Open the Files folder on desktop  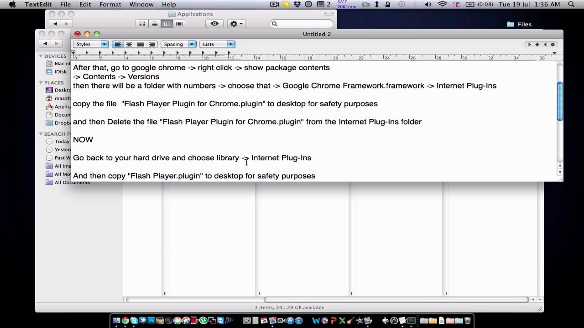[x=519, y=24]
